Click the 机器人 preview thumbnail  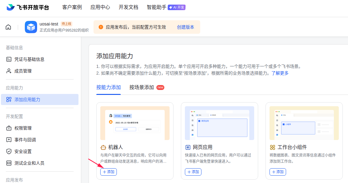pyautogui.click(x=135, y=123)
